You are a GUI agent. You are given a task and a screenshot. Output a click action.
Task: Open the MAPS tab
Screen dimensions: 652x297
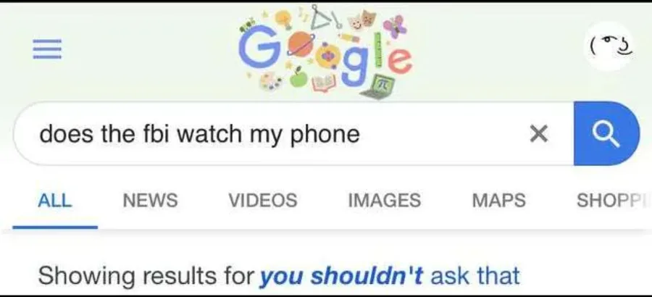pos(499,201)
